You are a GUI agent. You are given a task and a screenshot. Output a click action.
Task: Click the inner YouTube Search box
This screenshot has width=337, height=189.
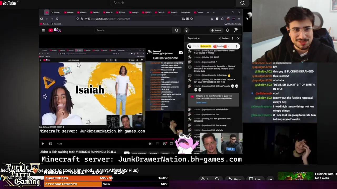coord(133,30)
